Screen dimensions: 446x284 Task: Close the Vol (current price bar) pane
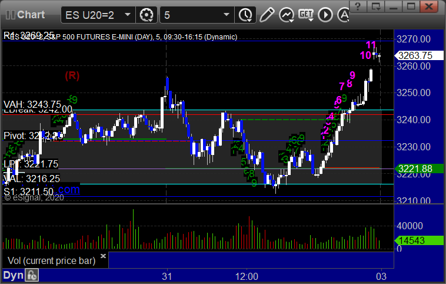(x=103, y=256)
